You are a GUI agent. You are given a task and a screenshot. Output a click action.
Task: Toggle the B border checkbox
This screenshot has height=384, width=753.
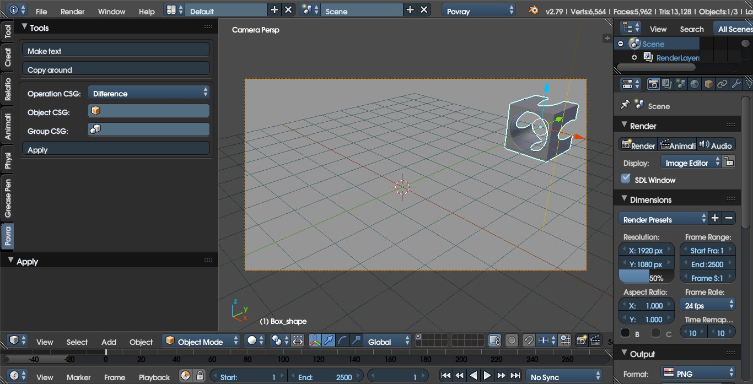click(x=626, y=333)
